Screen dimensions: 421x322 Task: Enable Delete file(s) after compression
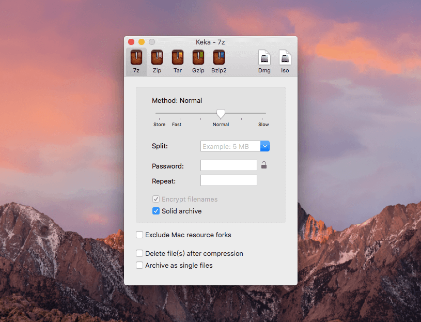139,253
